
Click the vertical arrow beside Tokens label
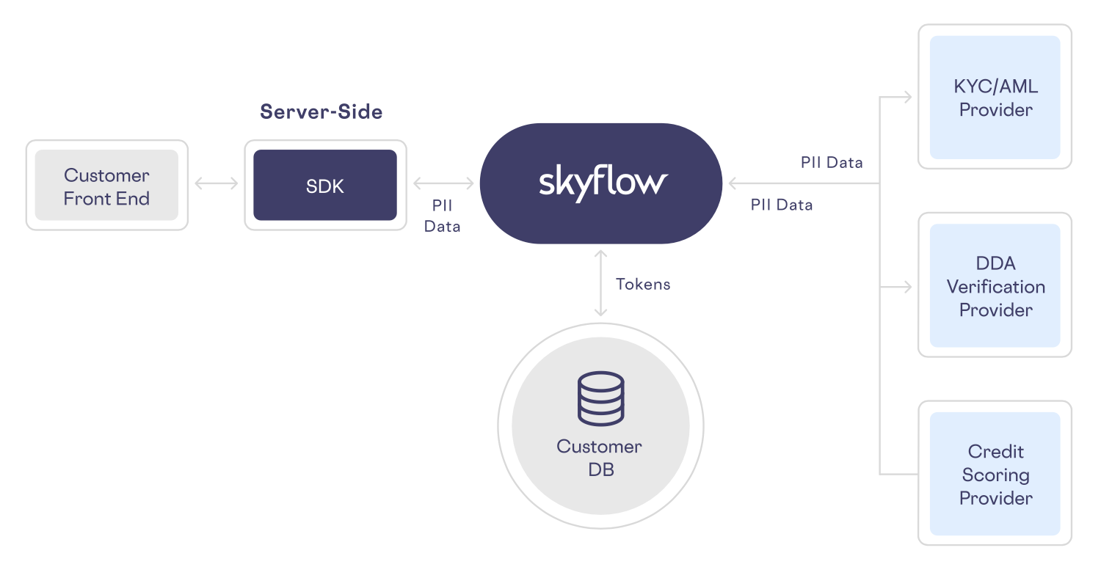(601, 283)
